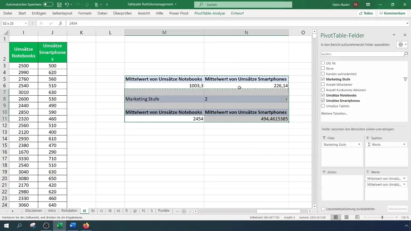Switch to Normal view icon
Image resolution: width=411 pixels, height=231 pixels.
[x=336, y=218]
